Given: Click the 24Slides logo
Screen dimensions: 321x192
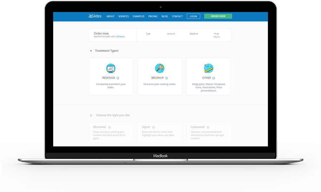Looking at the screenshot, I should click(95, 16).
